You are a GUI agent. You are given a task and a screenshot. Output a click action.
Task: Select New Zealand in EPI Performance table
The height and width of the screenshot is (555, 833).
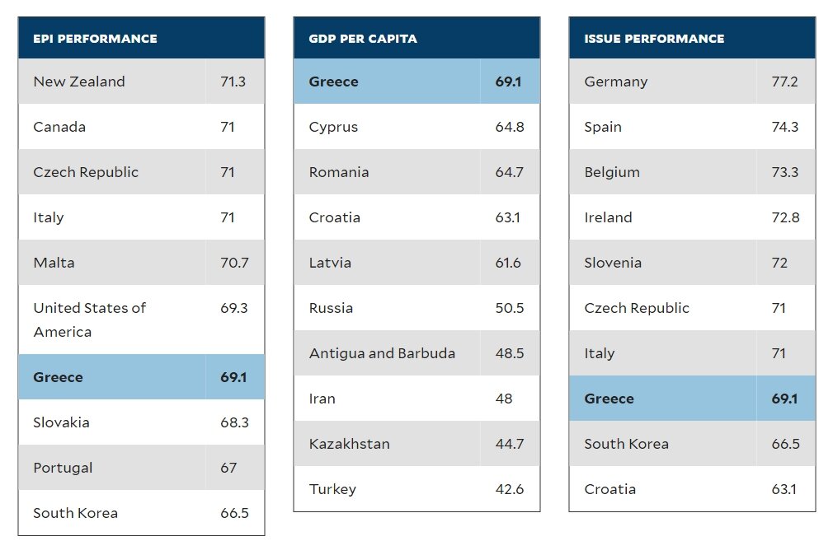(x=141, y=82)
